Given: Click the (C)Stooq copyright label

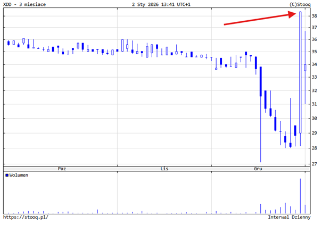Looking at the screenshot, I should point(300,4).
